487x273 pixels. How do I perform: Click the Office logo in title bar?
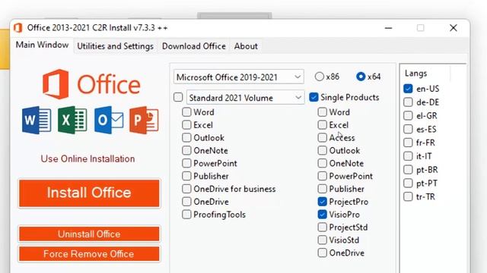pyautogui.click(x=18, y=28)
